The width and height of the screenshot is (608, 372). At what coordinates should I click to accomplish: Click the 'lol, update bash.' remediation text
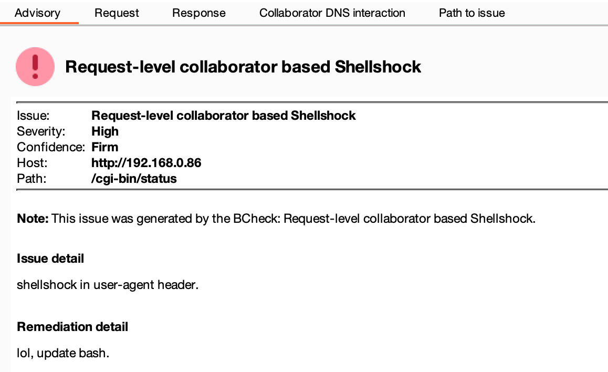[63, 353]
